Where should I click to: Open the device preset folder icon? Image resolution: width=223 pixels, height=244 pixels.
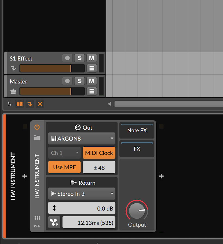37,138
